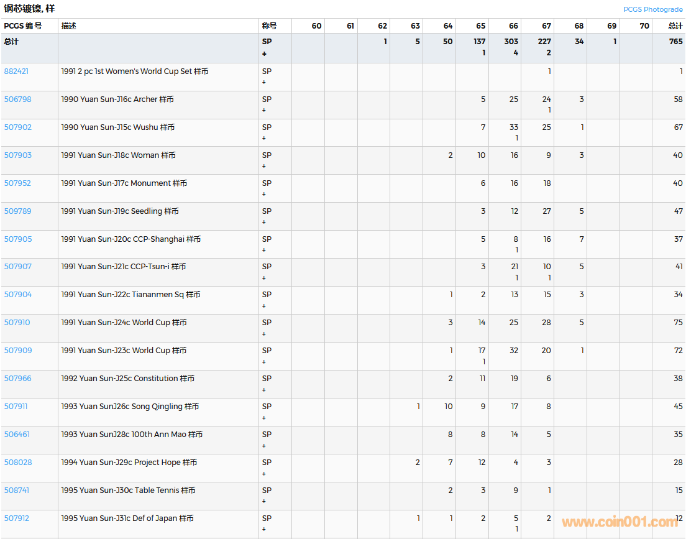686x539 pixels.
Task: Open PCGS number 506461 link
Action: 17,435
